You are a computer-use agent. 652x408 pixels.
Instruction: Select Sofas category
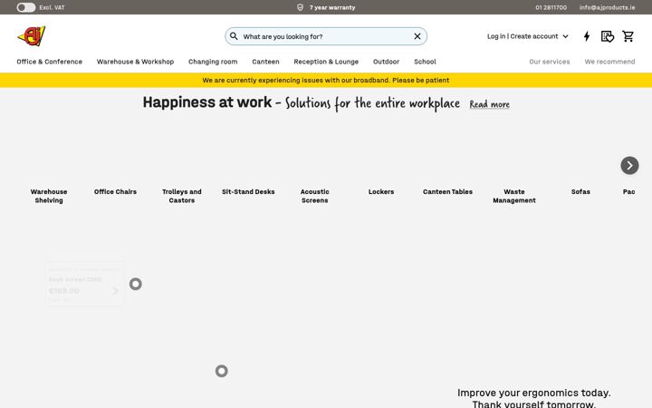(580, 191)
